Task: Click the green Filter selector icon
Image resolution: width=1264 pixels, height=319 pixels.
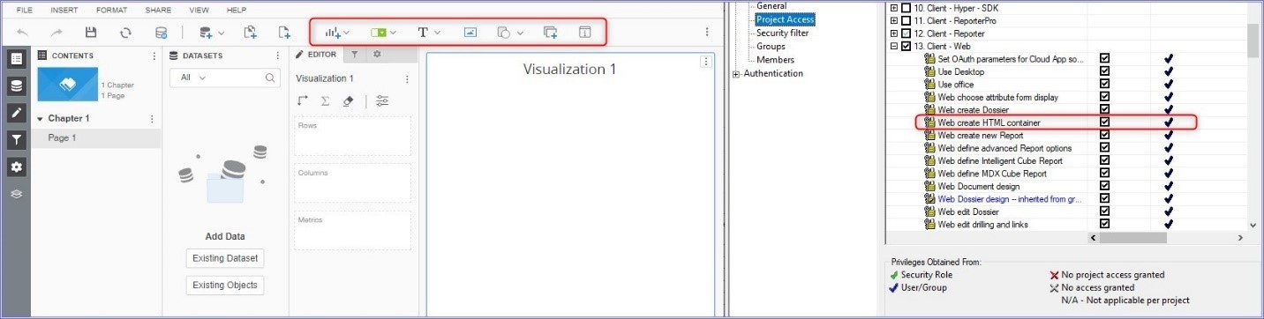Action: (x=379, y=32)
